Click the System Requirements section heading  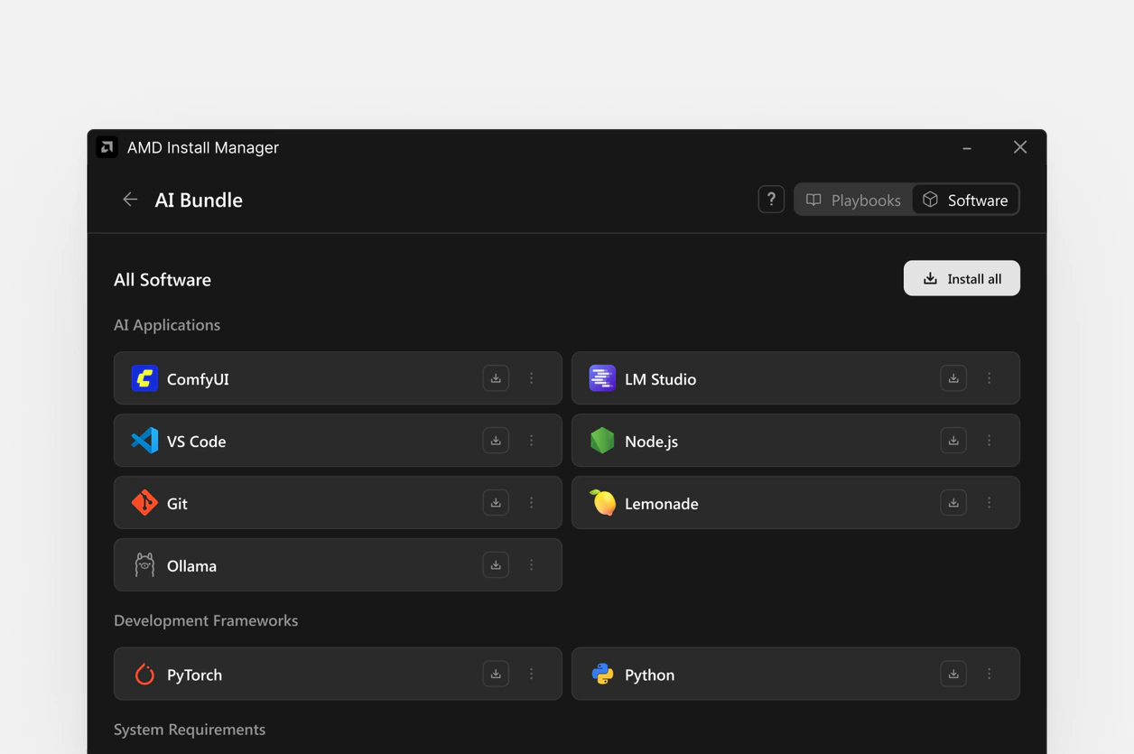click(x=190, y=730)
